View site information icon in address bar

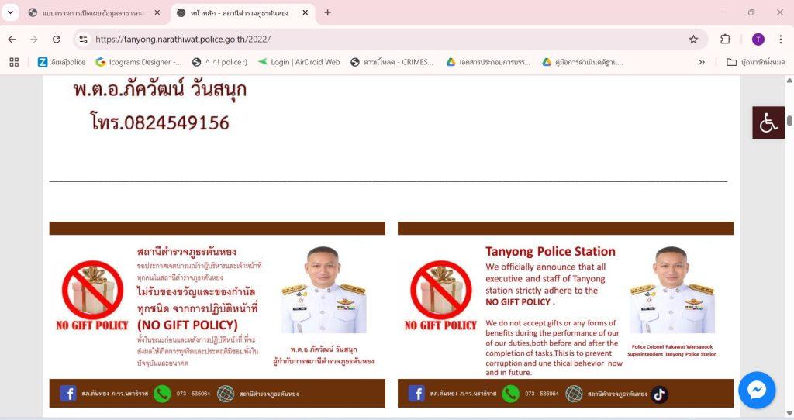point(84,39)
